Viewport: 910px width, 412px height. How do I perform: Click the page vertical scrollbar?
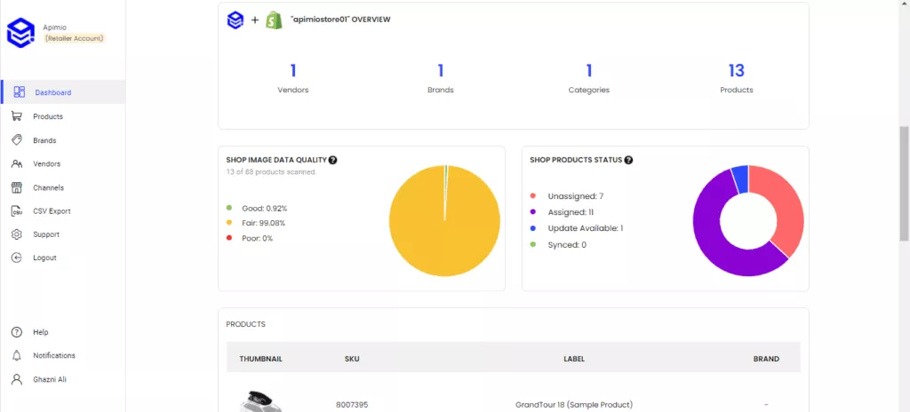pos(904,178)
